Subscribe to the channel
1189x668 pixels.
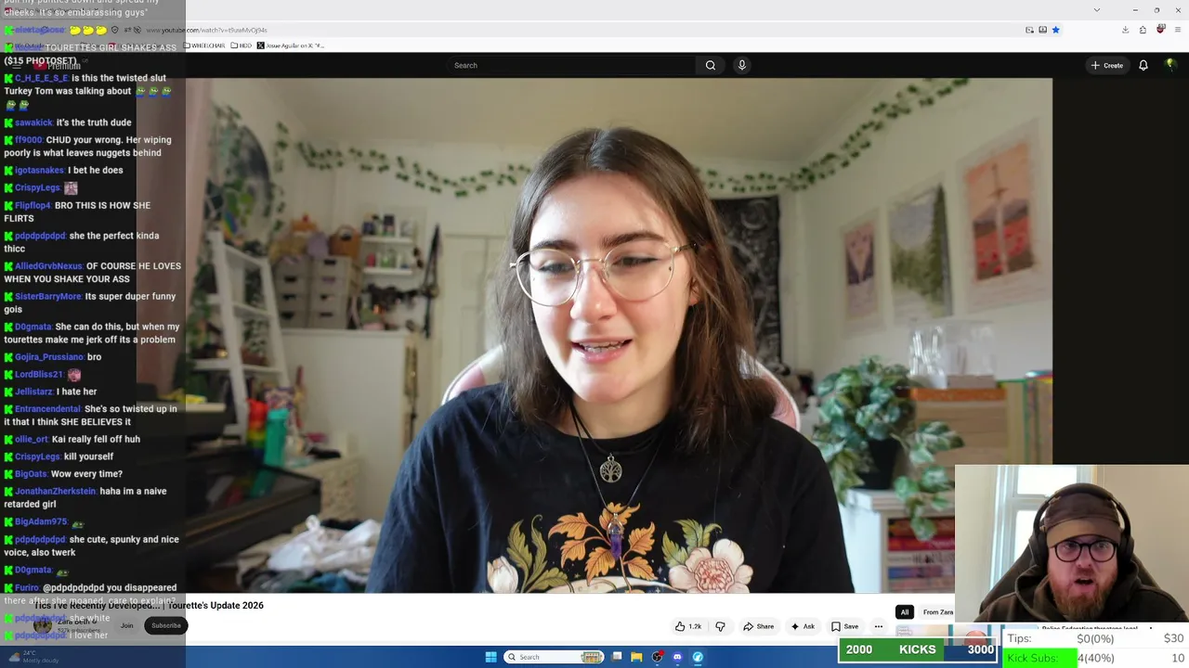[x=166, y=625]
